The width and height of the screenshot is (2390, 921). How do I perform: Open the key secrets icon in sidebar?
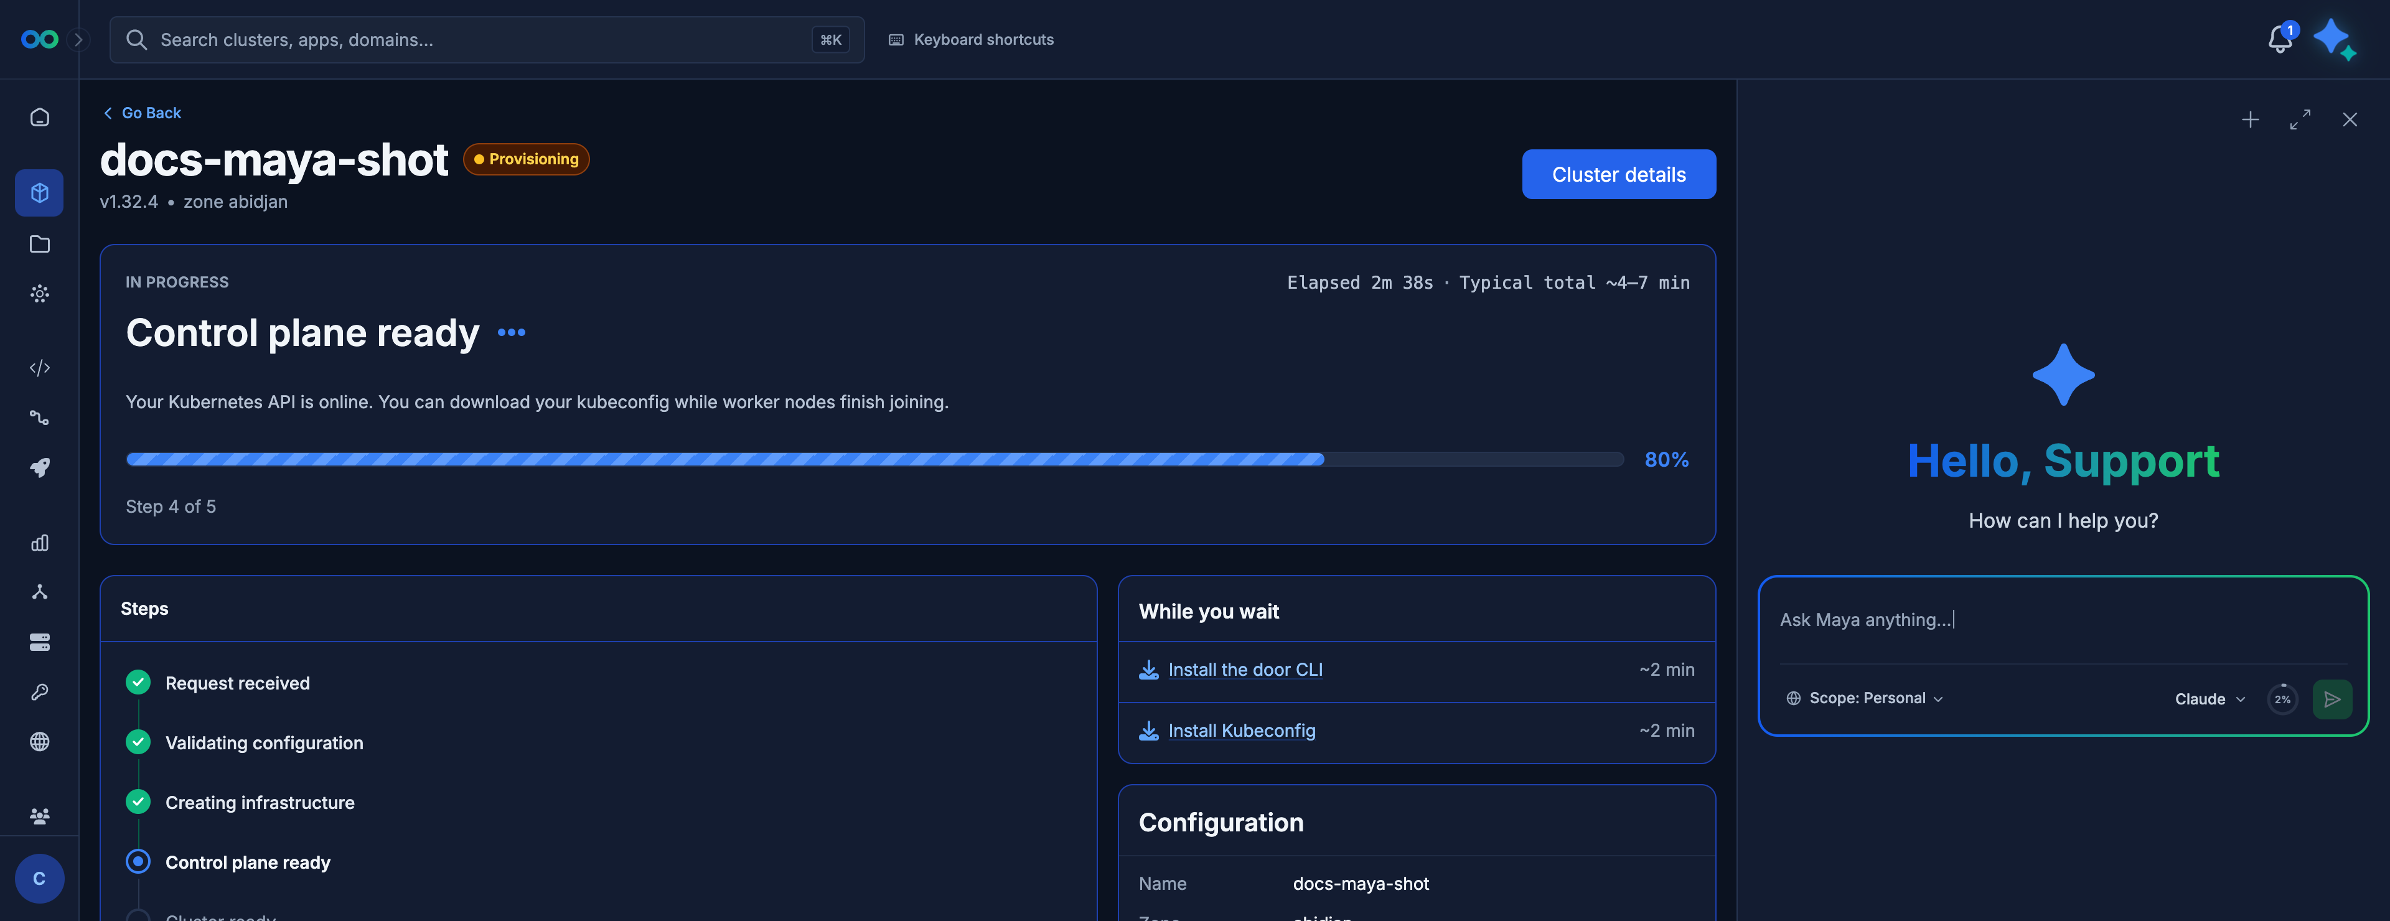(x=40, y=692)
